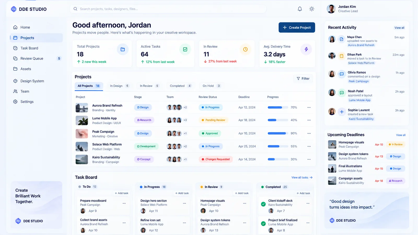Go to Assets folder icon
Viewport: 418px width, 235px height.
(x=15, y=69)
